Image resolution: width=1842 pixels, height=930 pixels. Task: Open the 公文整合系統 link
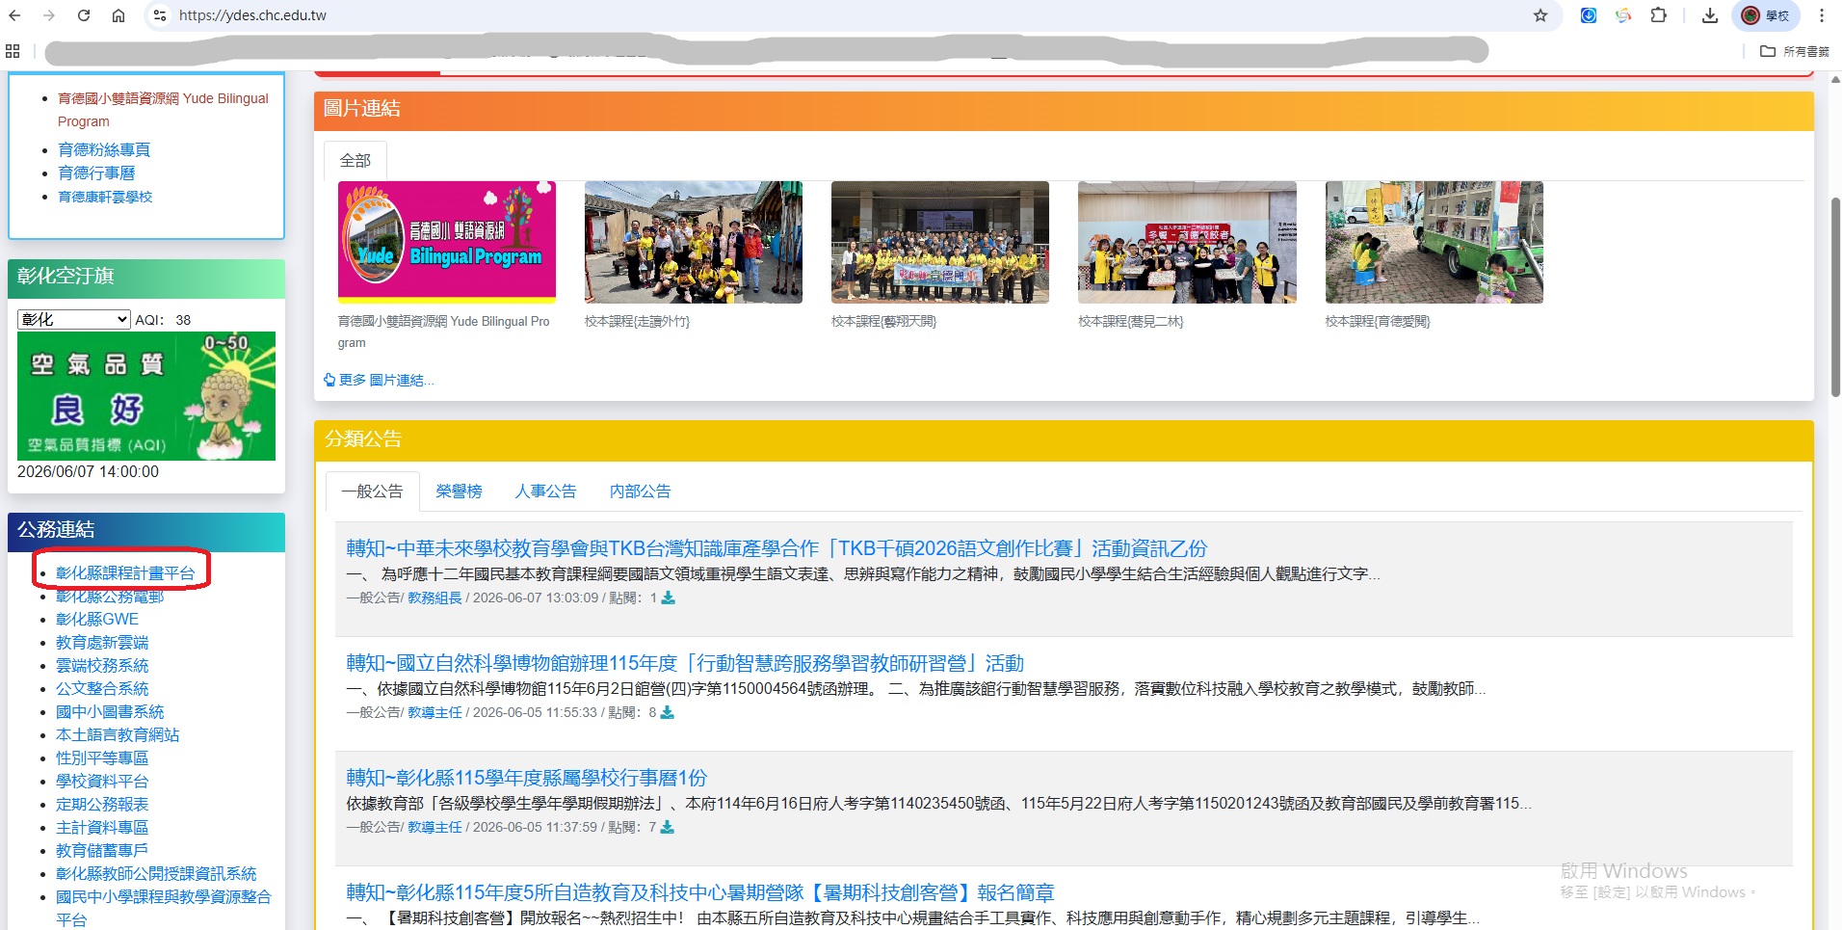point(102,689)
